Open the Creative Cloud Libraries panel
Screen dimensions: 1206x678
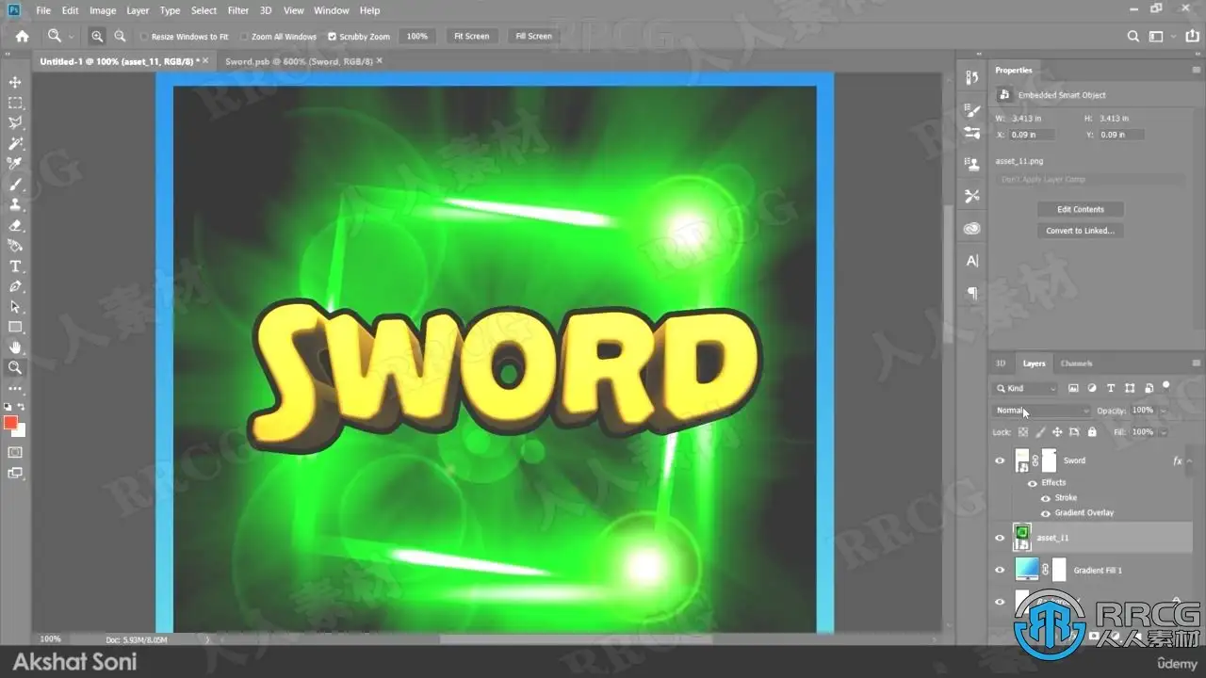[x=972, y=229]
